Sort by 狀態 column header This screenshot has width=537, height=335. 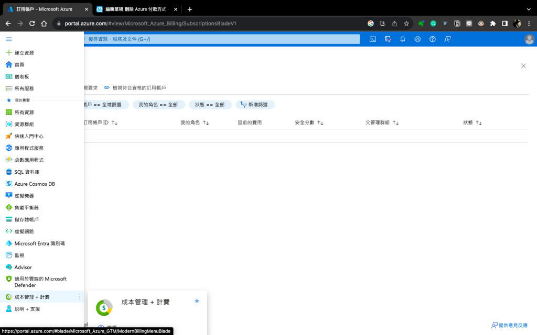point(472,122)
